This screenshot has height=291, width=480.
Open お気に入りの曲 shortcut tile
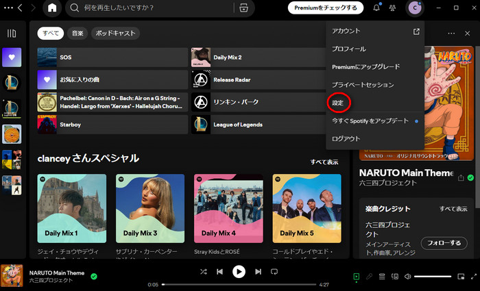pyautogui.click(x=112, y=80)
